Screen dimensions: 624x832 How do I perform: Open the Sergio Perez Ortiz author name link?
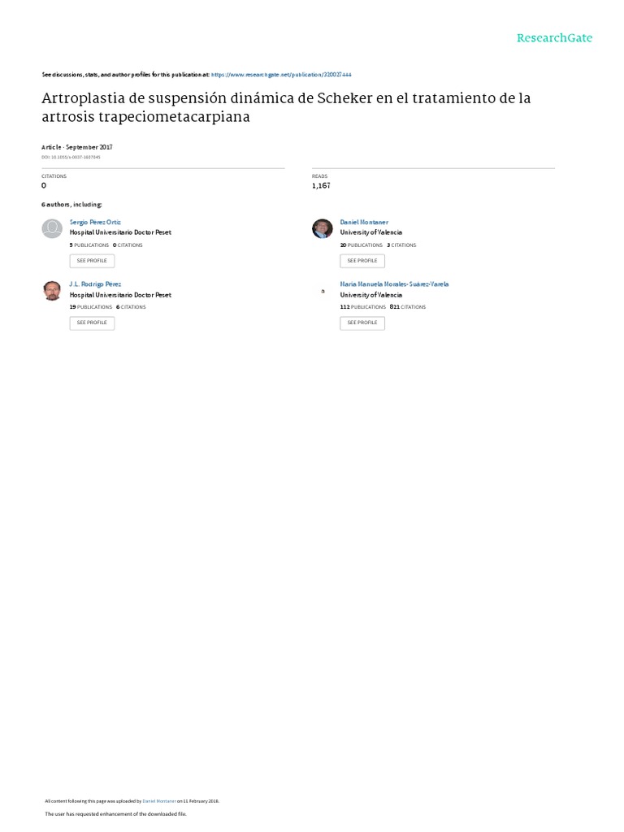(x=96, y=223)
